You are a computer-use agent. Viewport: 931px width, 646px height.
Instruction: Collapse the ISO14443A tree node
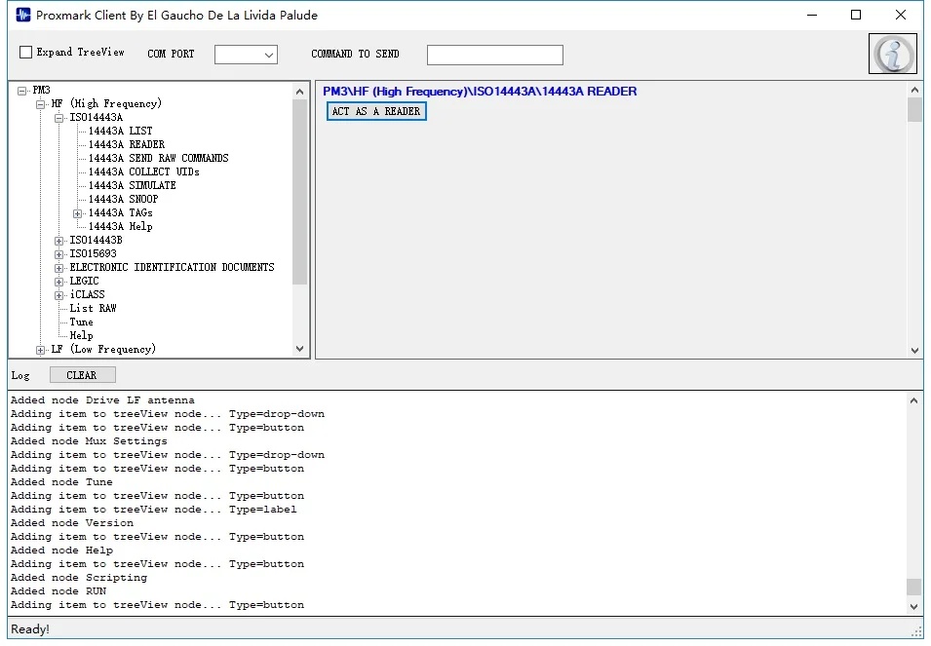click(58, 118)
